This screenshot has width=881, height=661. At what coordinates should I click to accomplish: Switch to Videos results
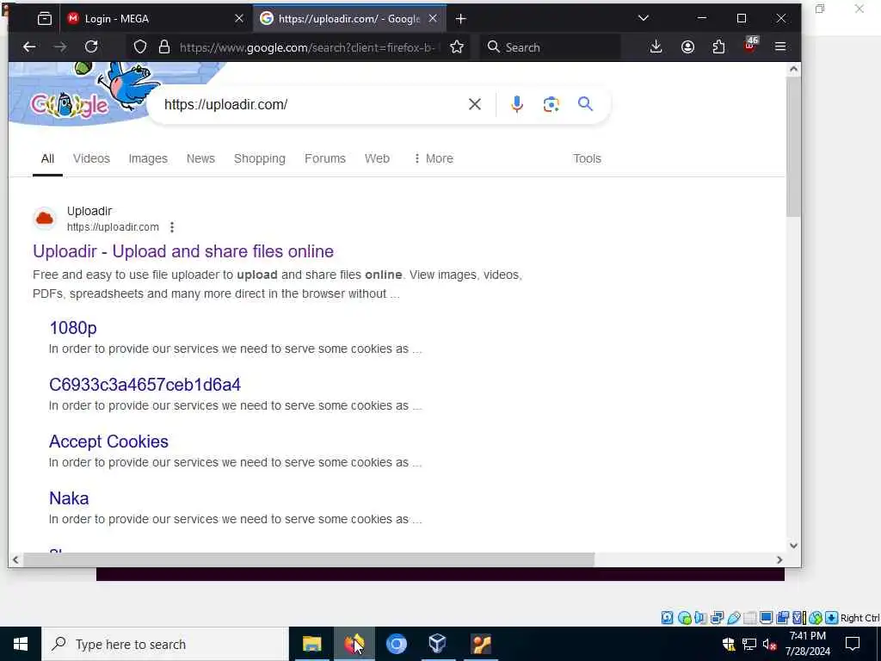(x=91, y=158)
